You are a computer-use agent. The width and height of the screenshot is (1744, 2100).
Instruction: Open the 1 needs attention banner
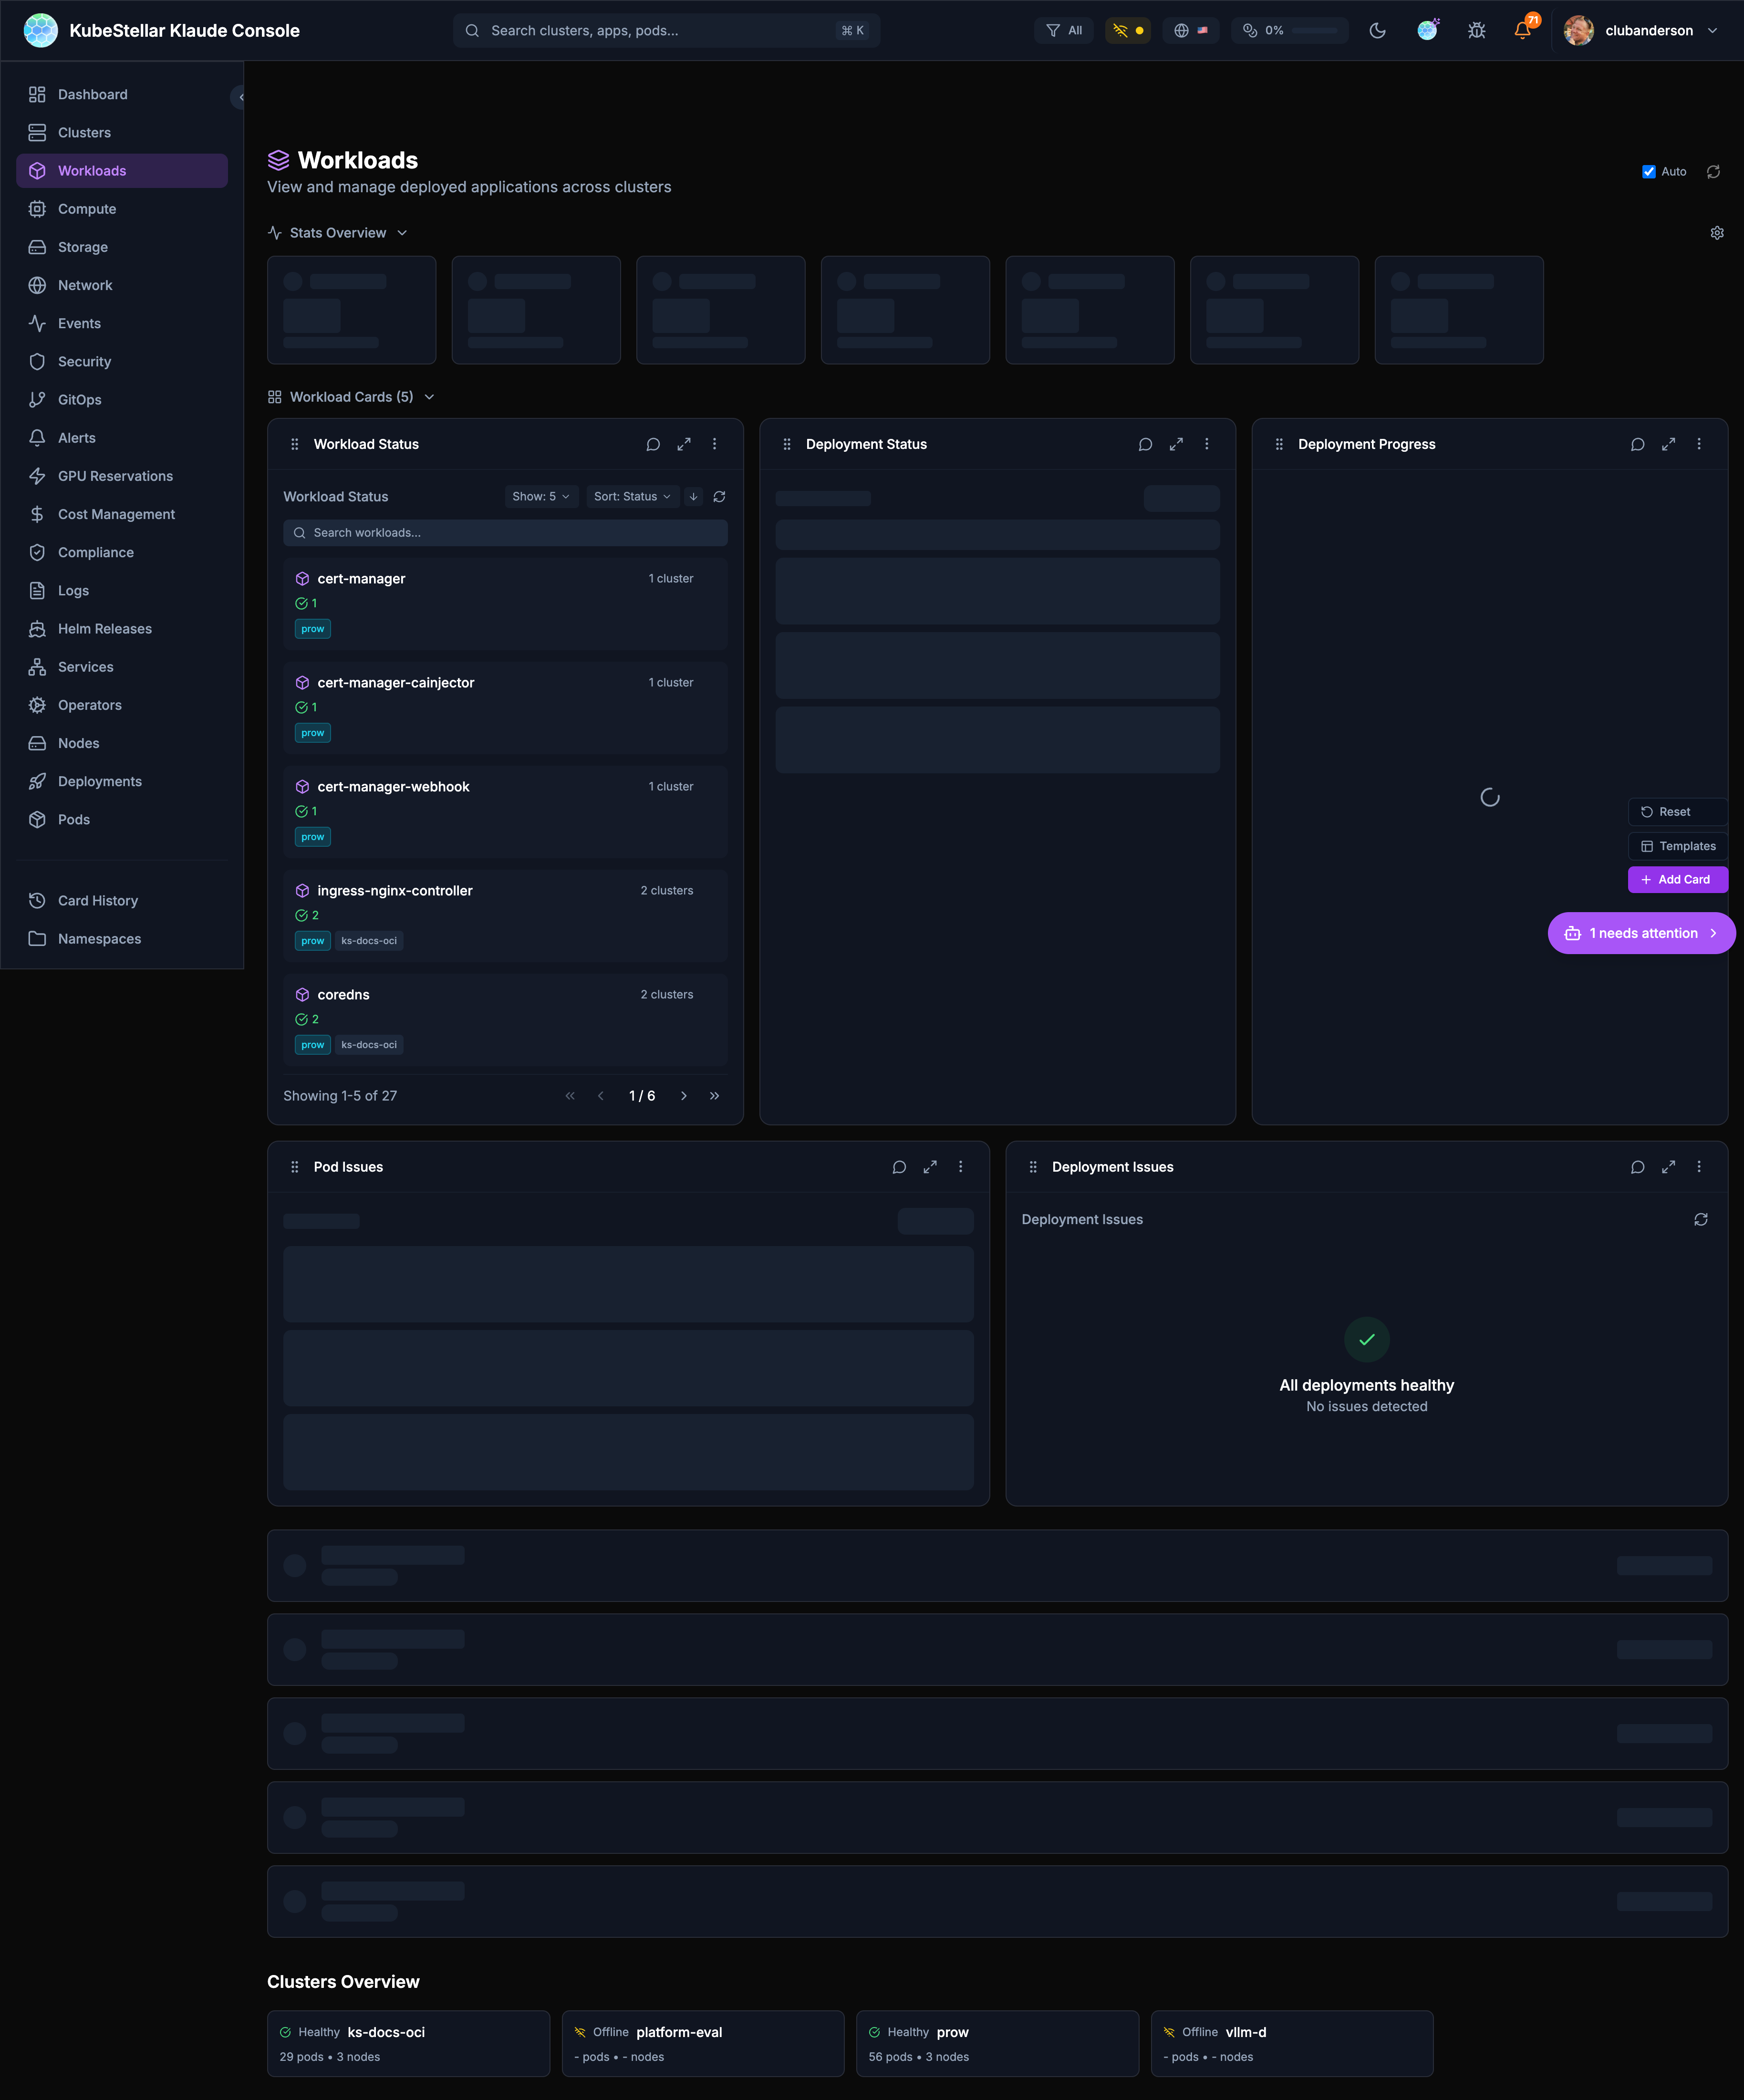(1641, 933)
